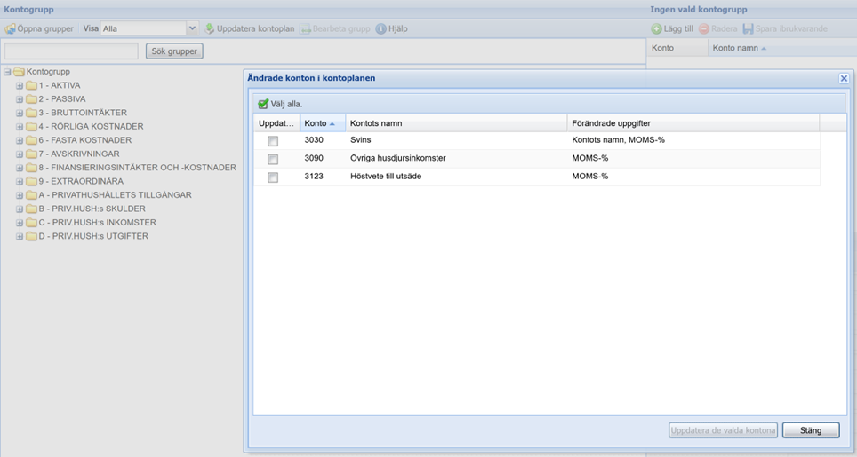The height and width of the screenshot is (457, 857).
Task: Click folder icon of 6 - FASTA KOSTNADER
Action: (31, 139)
